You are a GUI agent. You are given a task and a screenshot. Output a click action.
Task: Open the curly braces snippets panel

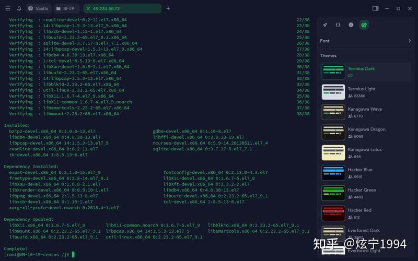point(338,25)
